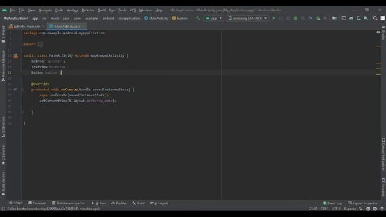Click MainActivity in the breadcrumb bar

(x=156, y=19)
